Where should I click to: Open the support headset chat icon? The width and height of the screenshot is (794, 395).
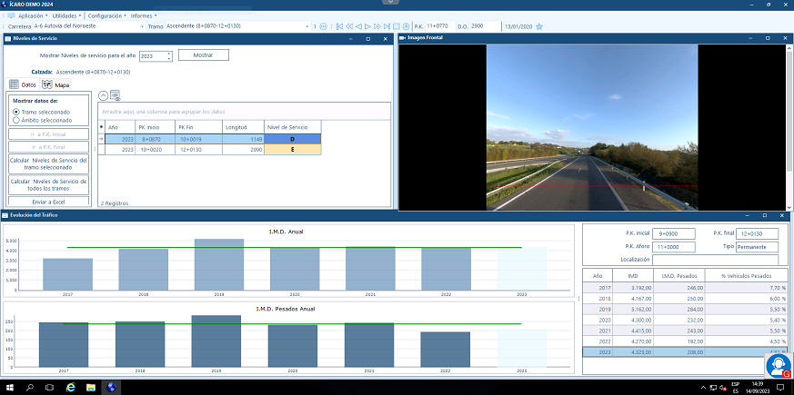click(778, 366)
